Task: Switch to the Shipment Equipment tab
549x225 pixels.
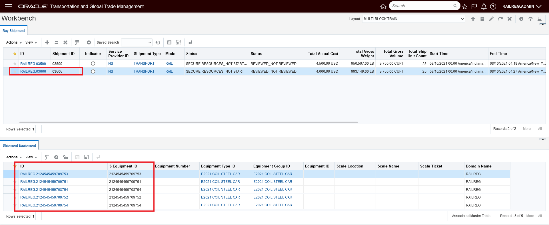Action: click(19, 146)
